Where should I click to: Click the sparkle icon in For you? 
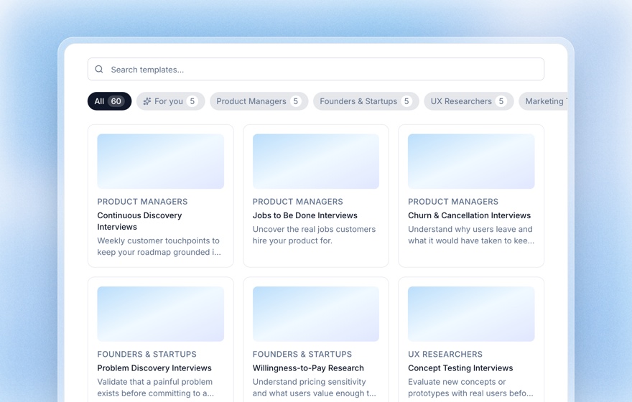point(147,101)
